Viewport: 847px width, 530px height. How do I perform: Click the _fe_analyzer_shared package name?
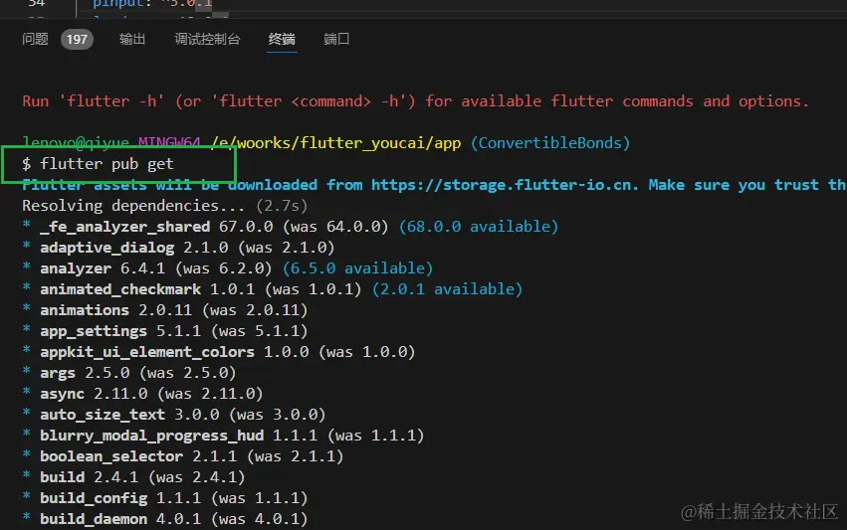[x=124, y=227]
